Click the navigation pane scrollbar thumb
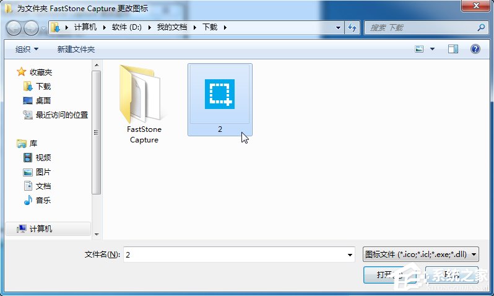Viewport: 494px width, 296px height. pos(97,133)
